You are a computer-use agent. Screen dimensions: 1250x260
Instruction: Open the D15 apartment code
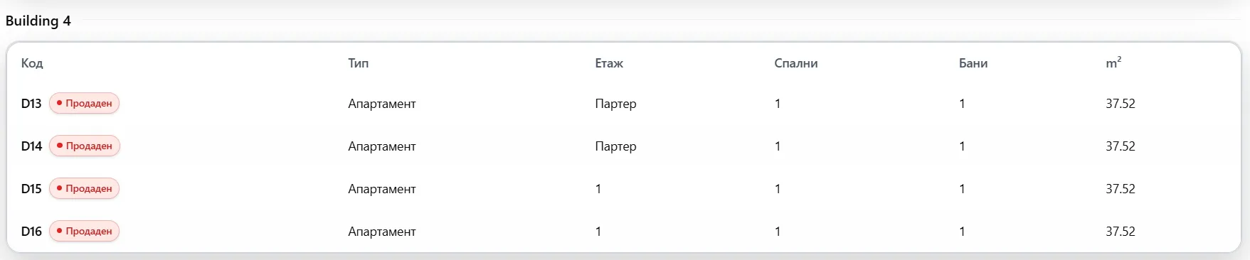tap(31, 189)
